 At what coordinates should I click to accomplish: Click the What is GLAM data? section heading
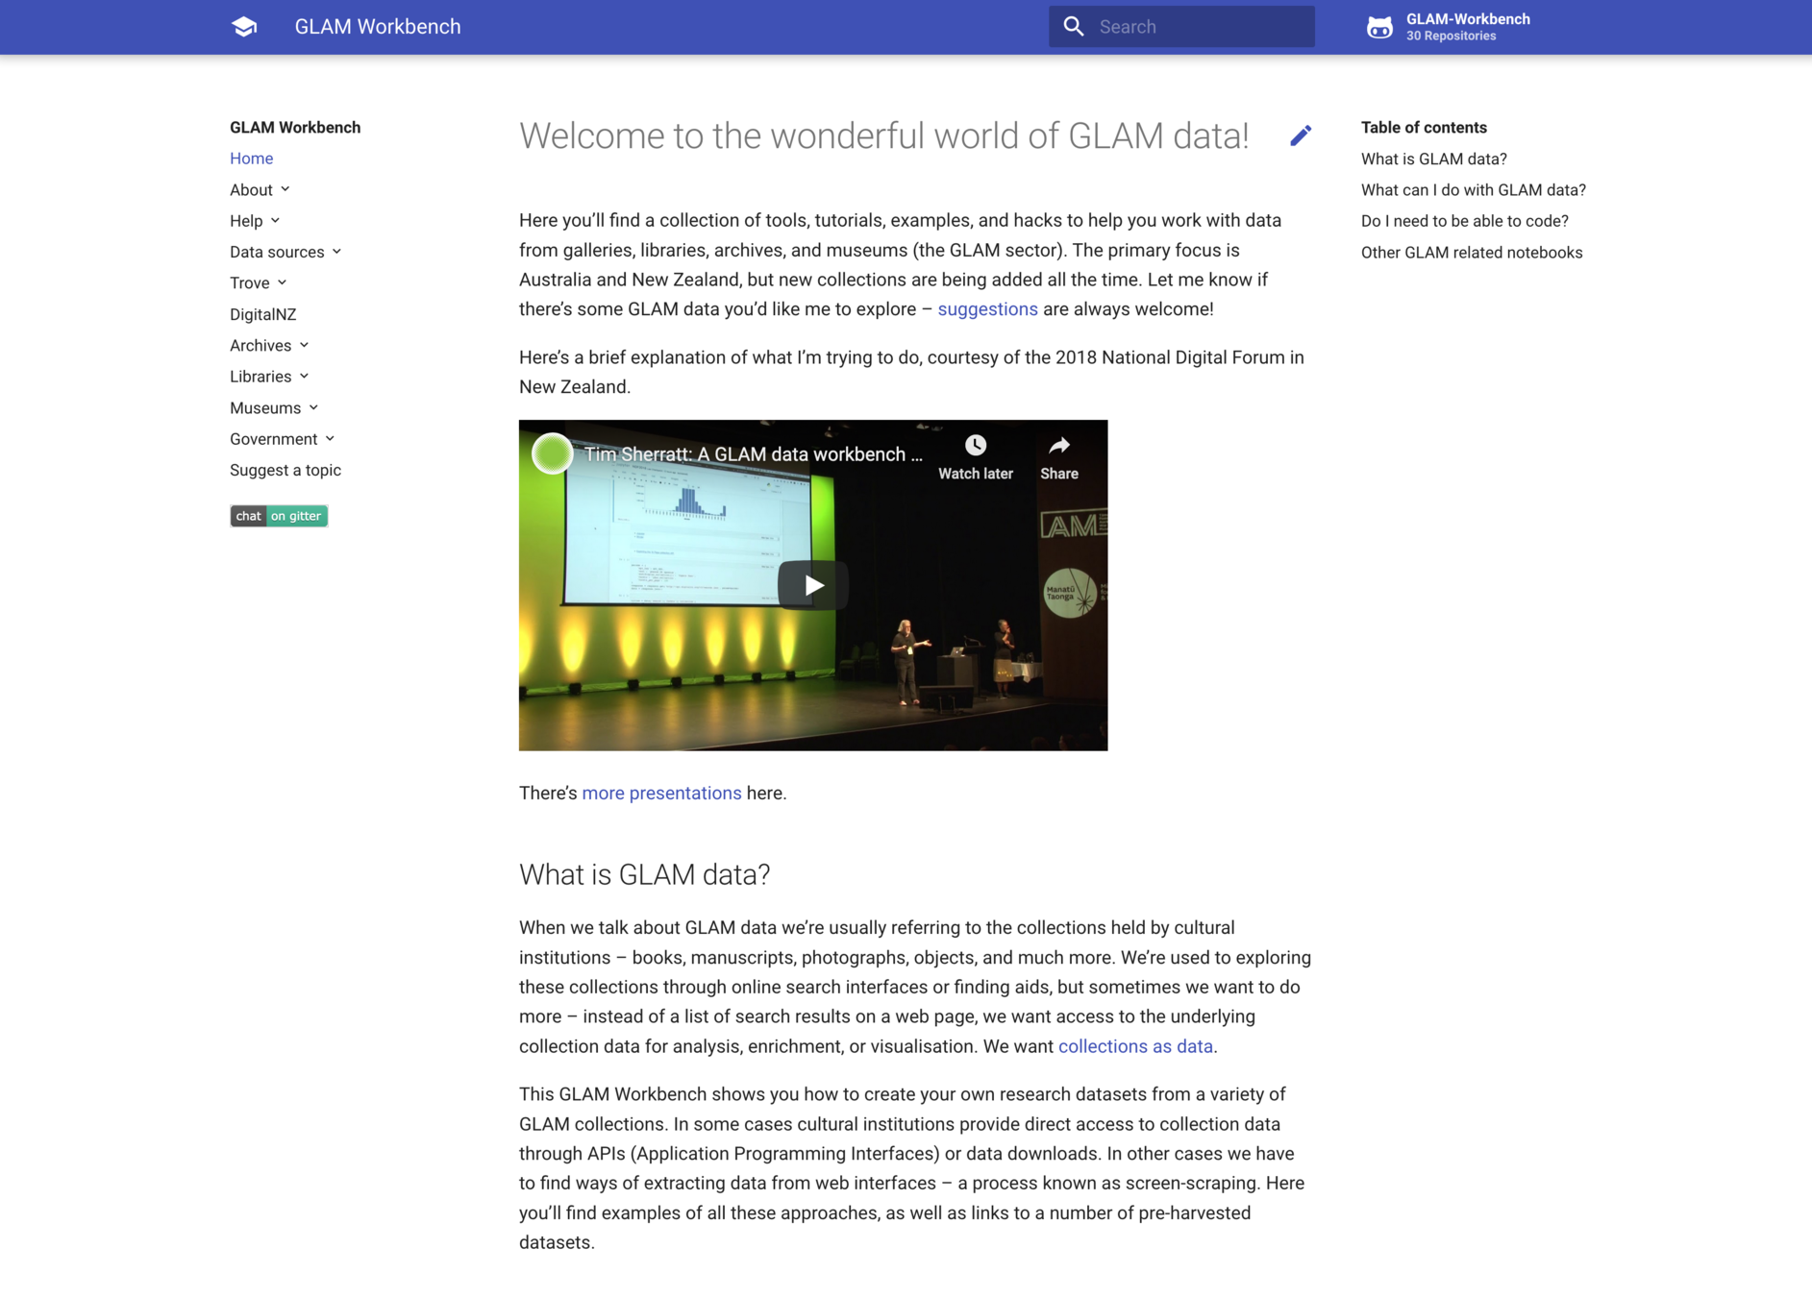point(644,874)
